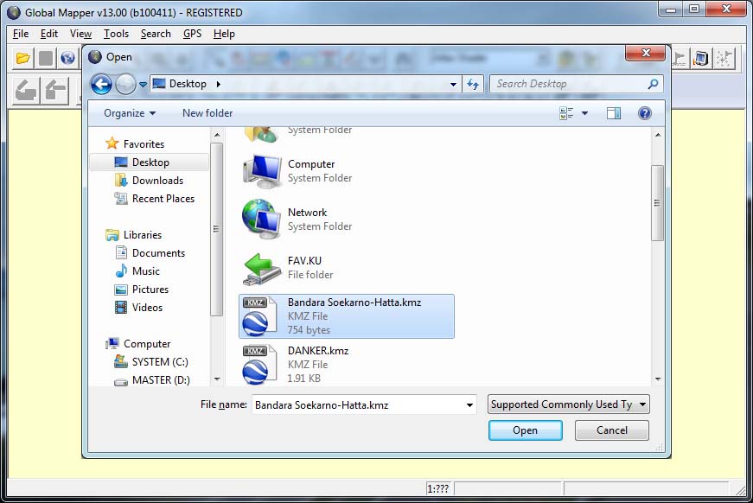Select the DANKER.kmz file icon
Image resolution: width=753 pixels, height=503 pixels.
pos(259,365)
